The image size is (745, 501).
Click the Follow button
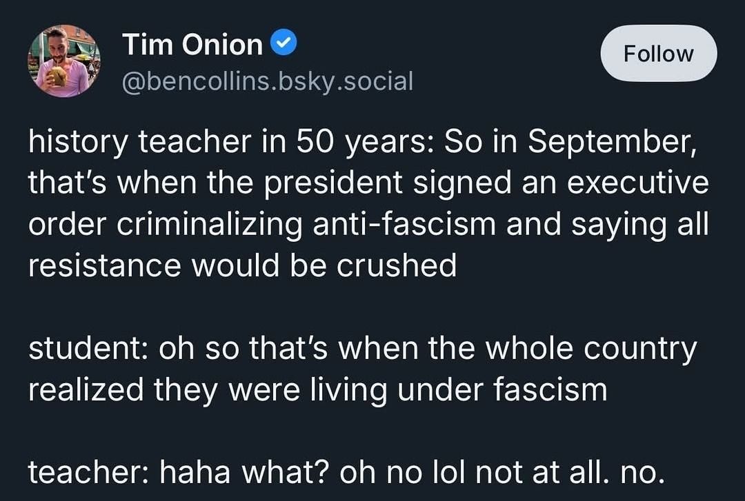pyautogui.click(x=658, y=54)
